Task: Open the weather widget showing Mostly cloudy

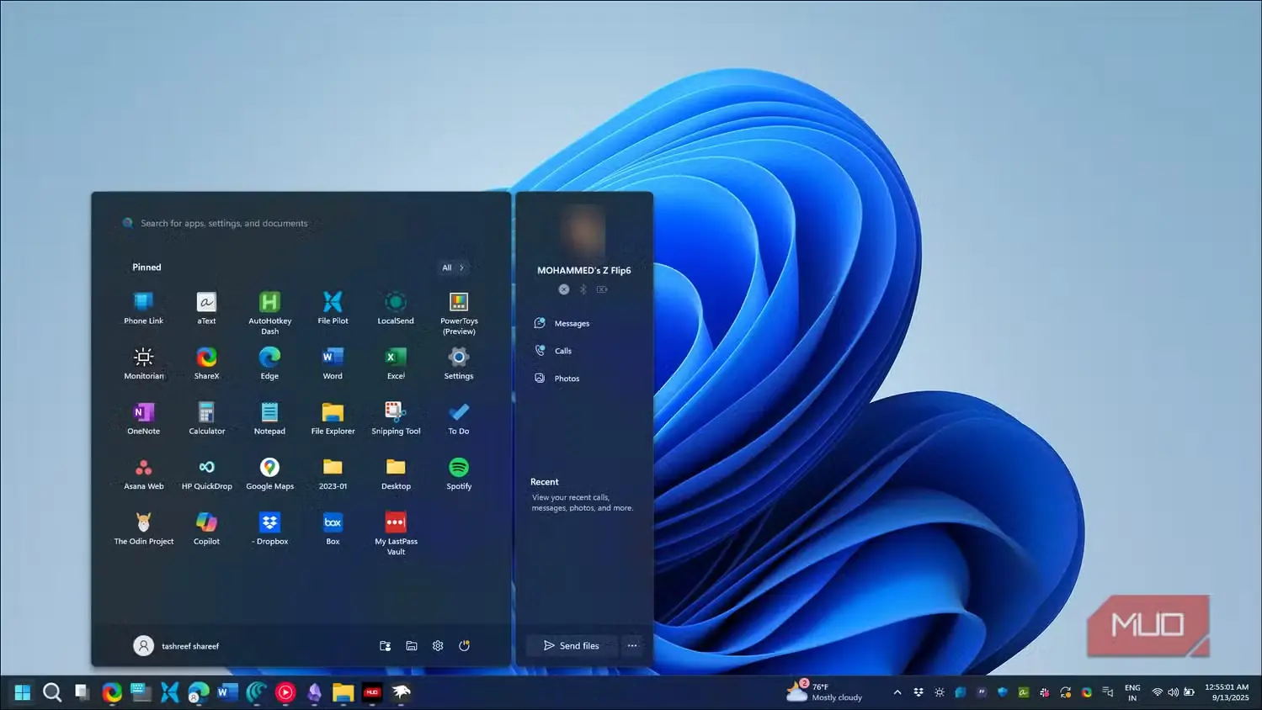Action: pos(825,691)
